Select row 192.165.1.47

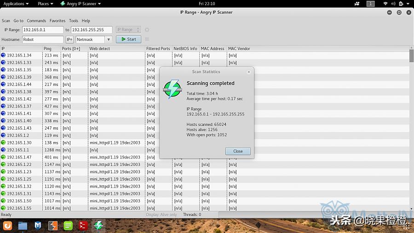tap(205, 157)
